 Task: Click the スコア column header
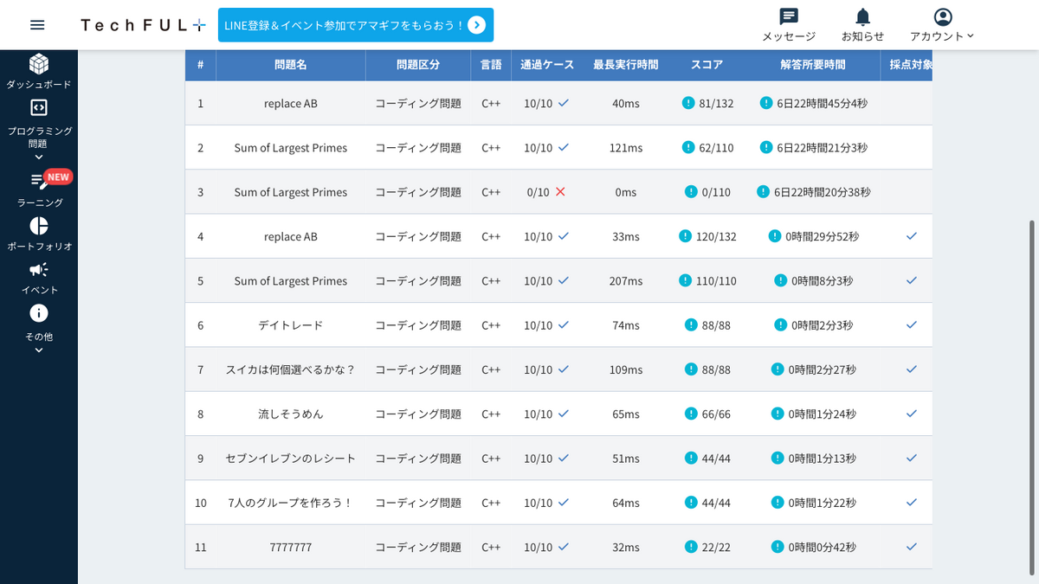(707, 65)
